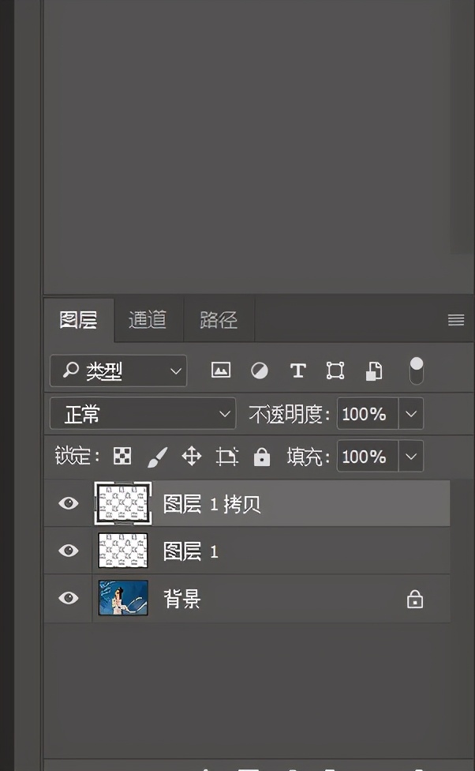Filter layers by shape icon

(335, 370)
